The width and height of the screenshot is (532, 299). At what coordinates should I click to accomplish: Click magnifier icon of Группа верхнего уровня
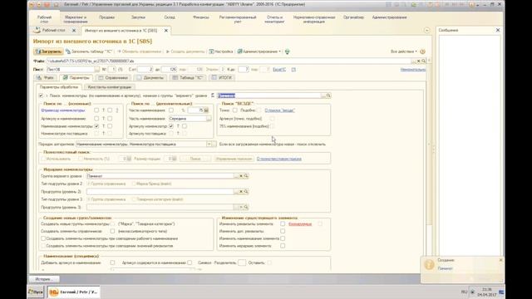[246, 176]
